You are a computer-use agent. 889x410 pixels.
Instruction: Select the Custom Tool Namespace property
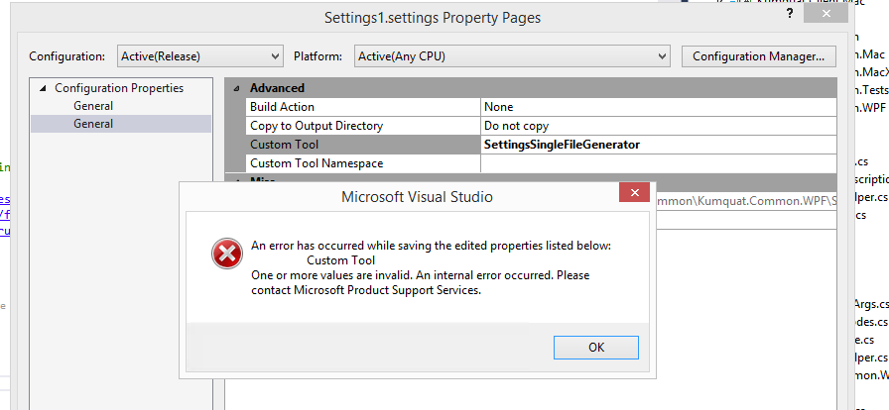pos(364,163)
